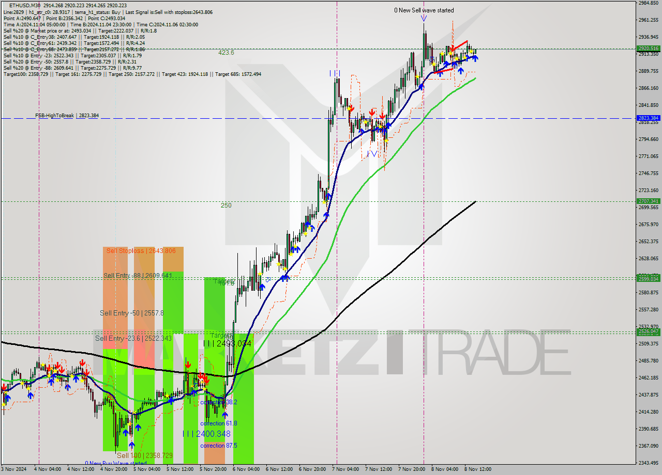This screenshot has height=475, width=662.
Task: Click the 2961.255 price axis value
Action: point(649,20)
